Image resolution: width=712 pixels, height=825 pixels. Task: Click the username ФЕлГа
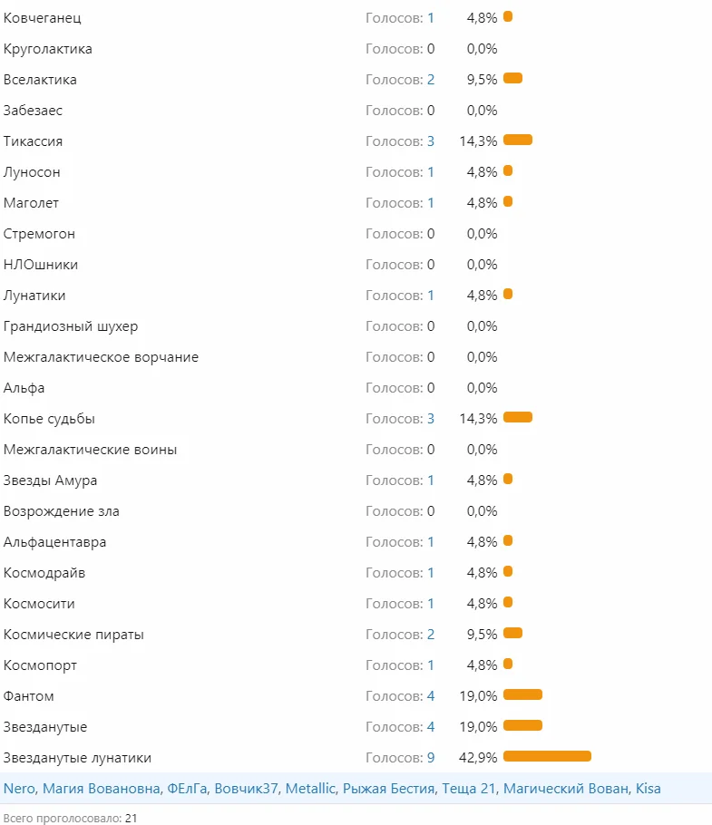pos(188,789)
